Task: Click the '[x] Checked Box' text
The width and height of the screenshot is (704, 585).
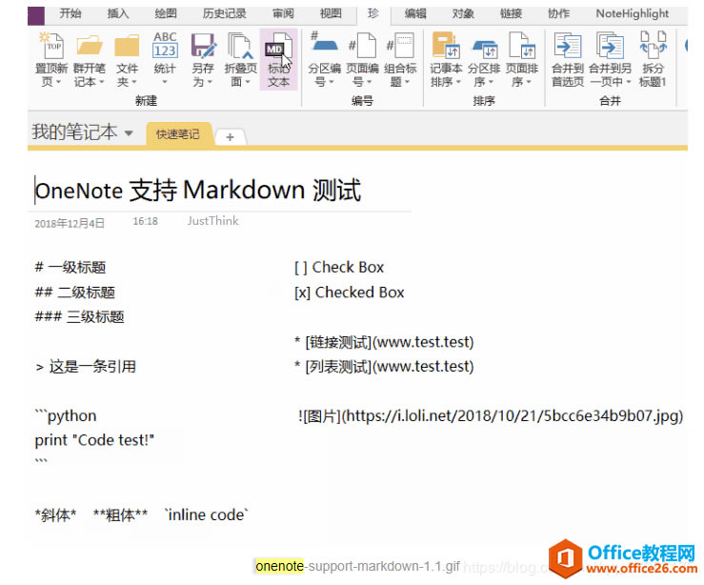Action: pos(350,292)
